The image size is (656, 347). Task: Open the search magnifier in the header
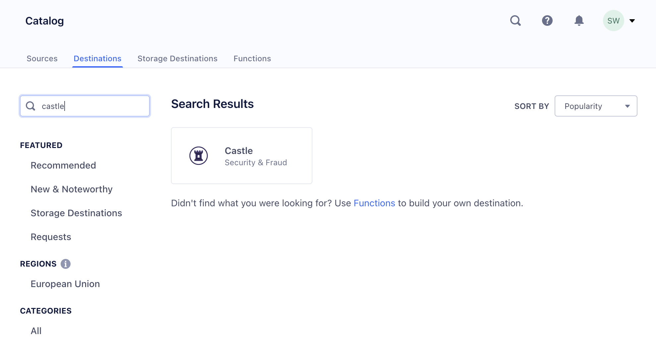click(516, 21)
